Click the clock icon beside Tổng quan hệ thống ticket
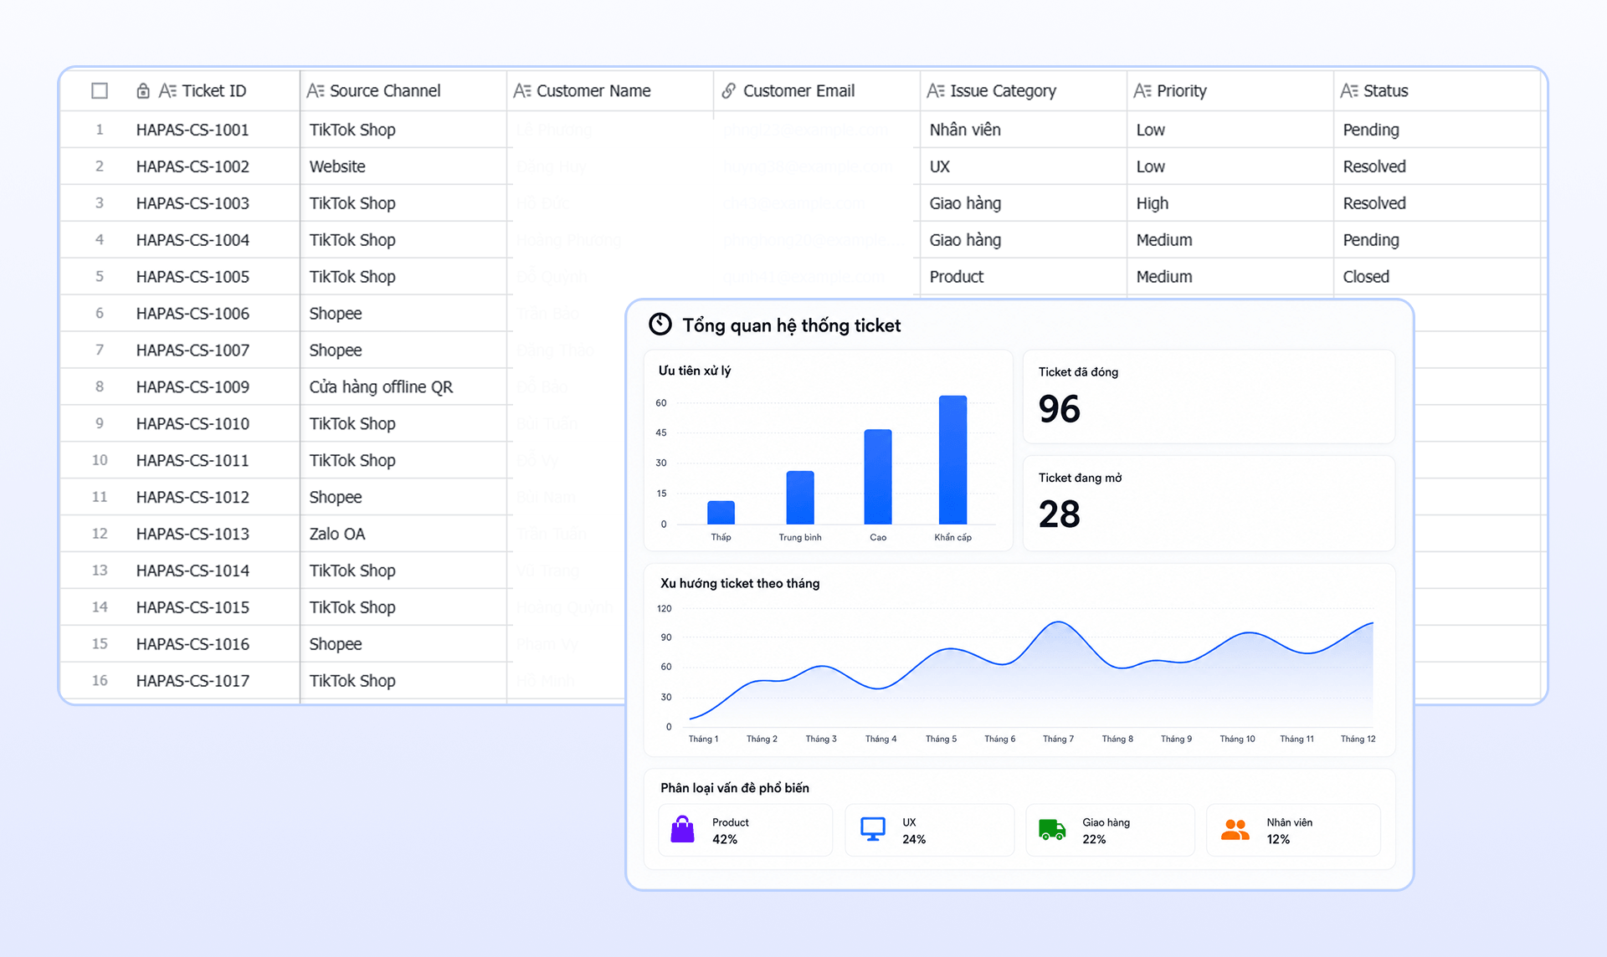 [x=660, y=325]
